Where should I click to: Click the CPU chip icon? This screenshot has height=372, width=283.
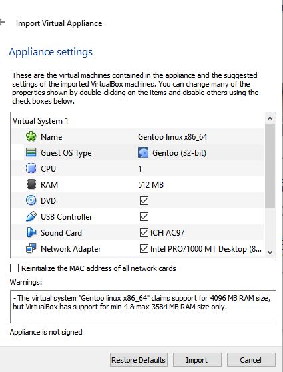pos(31,168)
